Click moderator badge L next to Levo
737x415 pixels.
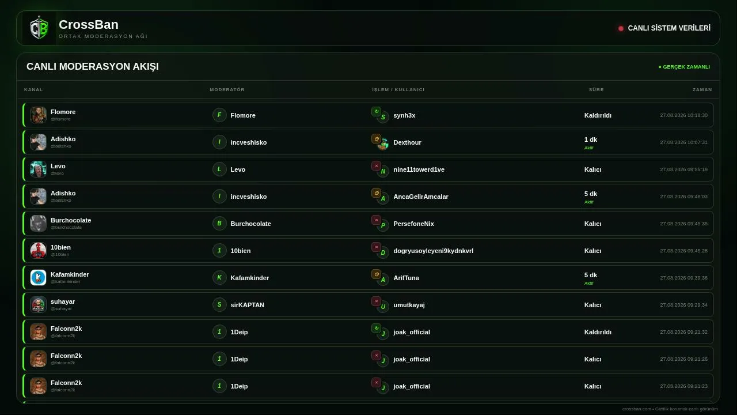[219, 169]
